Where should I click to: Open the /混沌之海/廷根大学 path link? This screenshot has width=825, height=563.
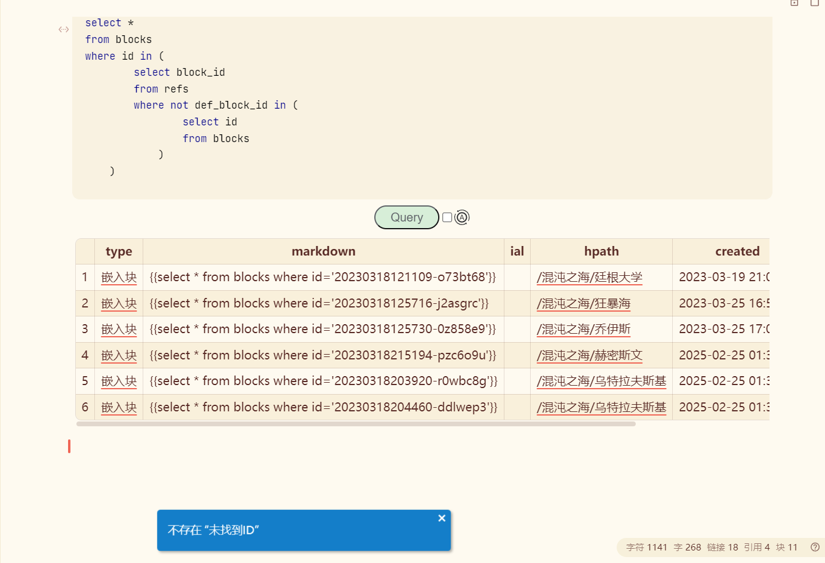pyautogui.click(x=589, y=278)
